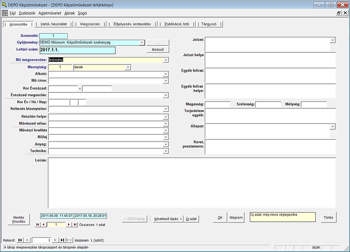Image resolution: width=350 pixels, height=252 pixels.
Task: Switch to Publikáció, fotó tab
Action: coord(177,24)
